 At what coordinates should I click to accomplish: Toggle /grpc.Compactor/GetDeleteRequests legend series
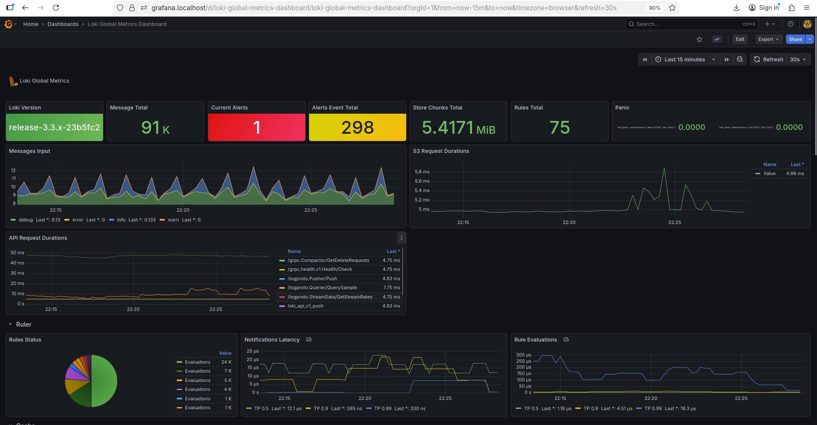point(328,261)
